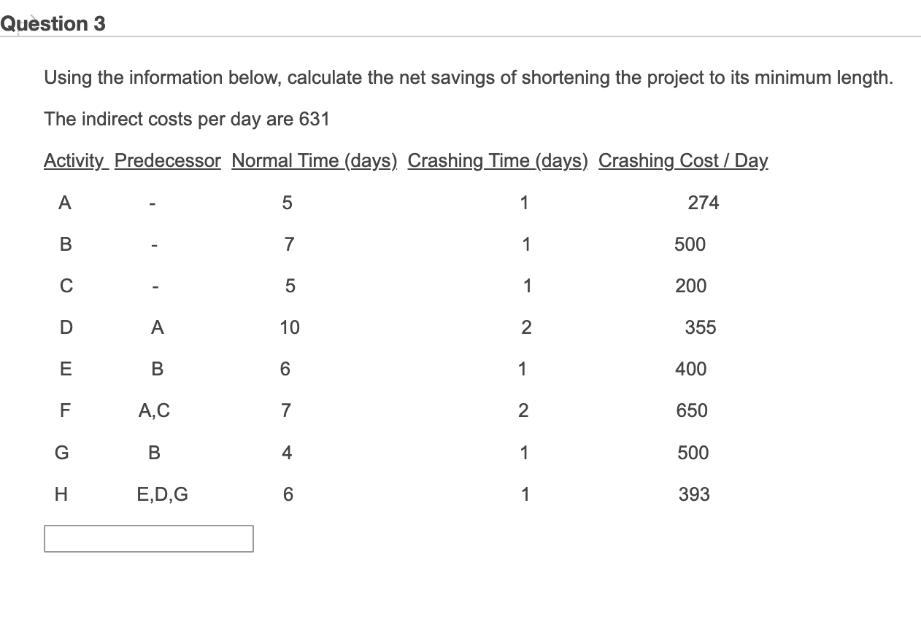921x624 pixels.
Task: Click the Question 3 heading
Action: click(x=52, y=23)
